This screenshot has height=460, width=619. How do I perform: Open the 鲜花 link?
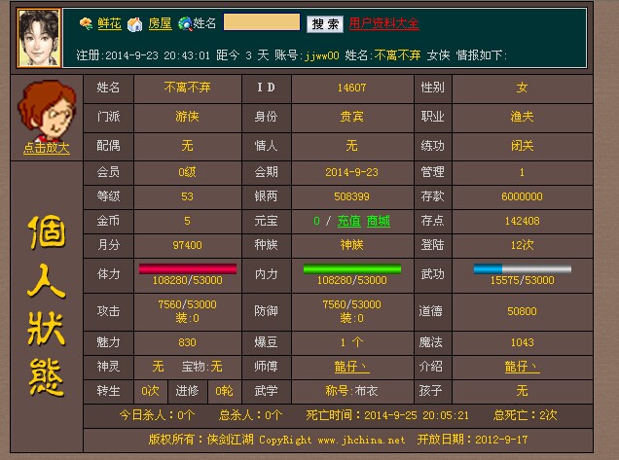coord(109,23)
